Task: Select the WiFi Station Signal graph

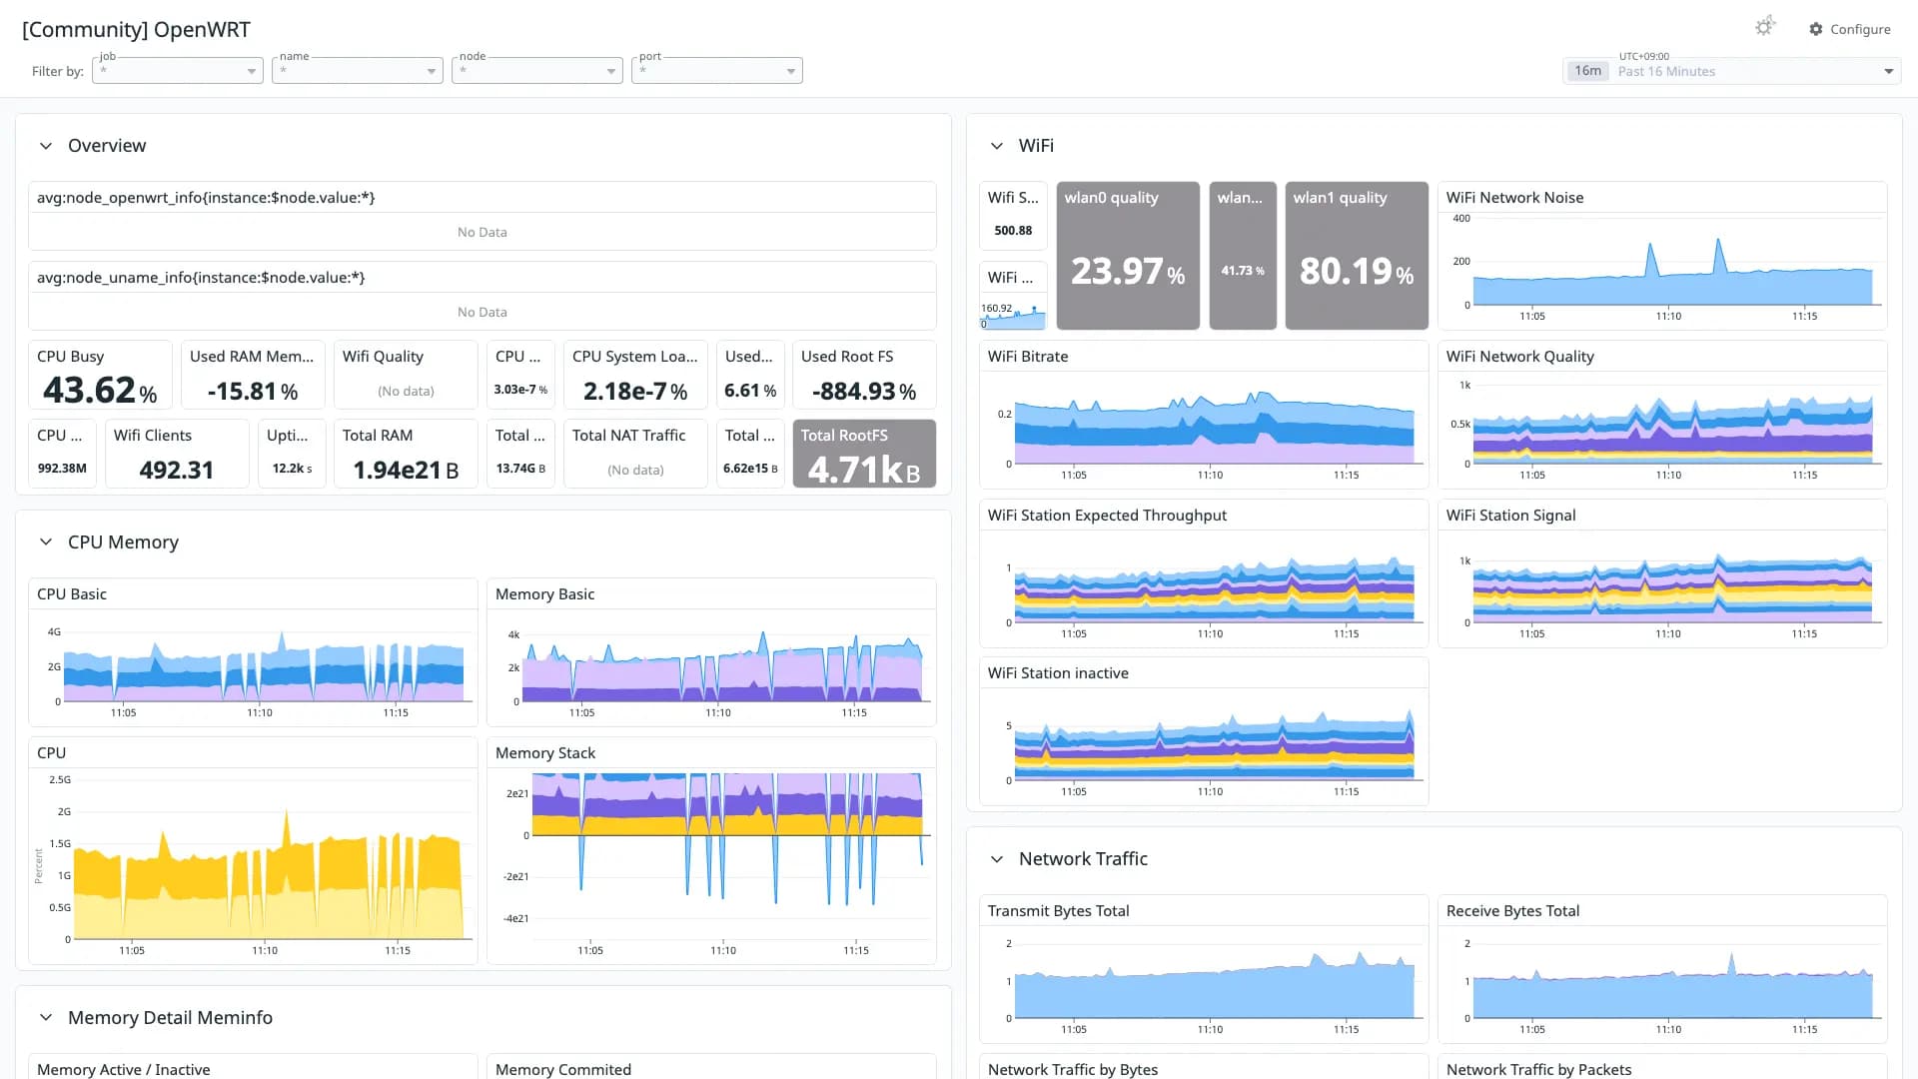Action: coord(1662,573)
